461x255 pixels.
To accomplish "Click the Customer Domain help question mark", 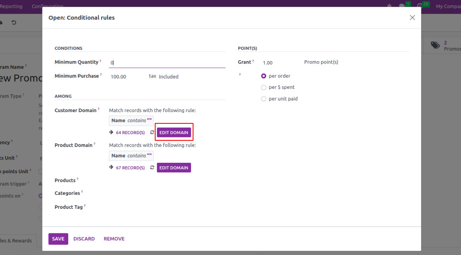I will pos(99,110).
